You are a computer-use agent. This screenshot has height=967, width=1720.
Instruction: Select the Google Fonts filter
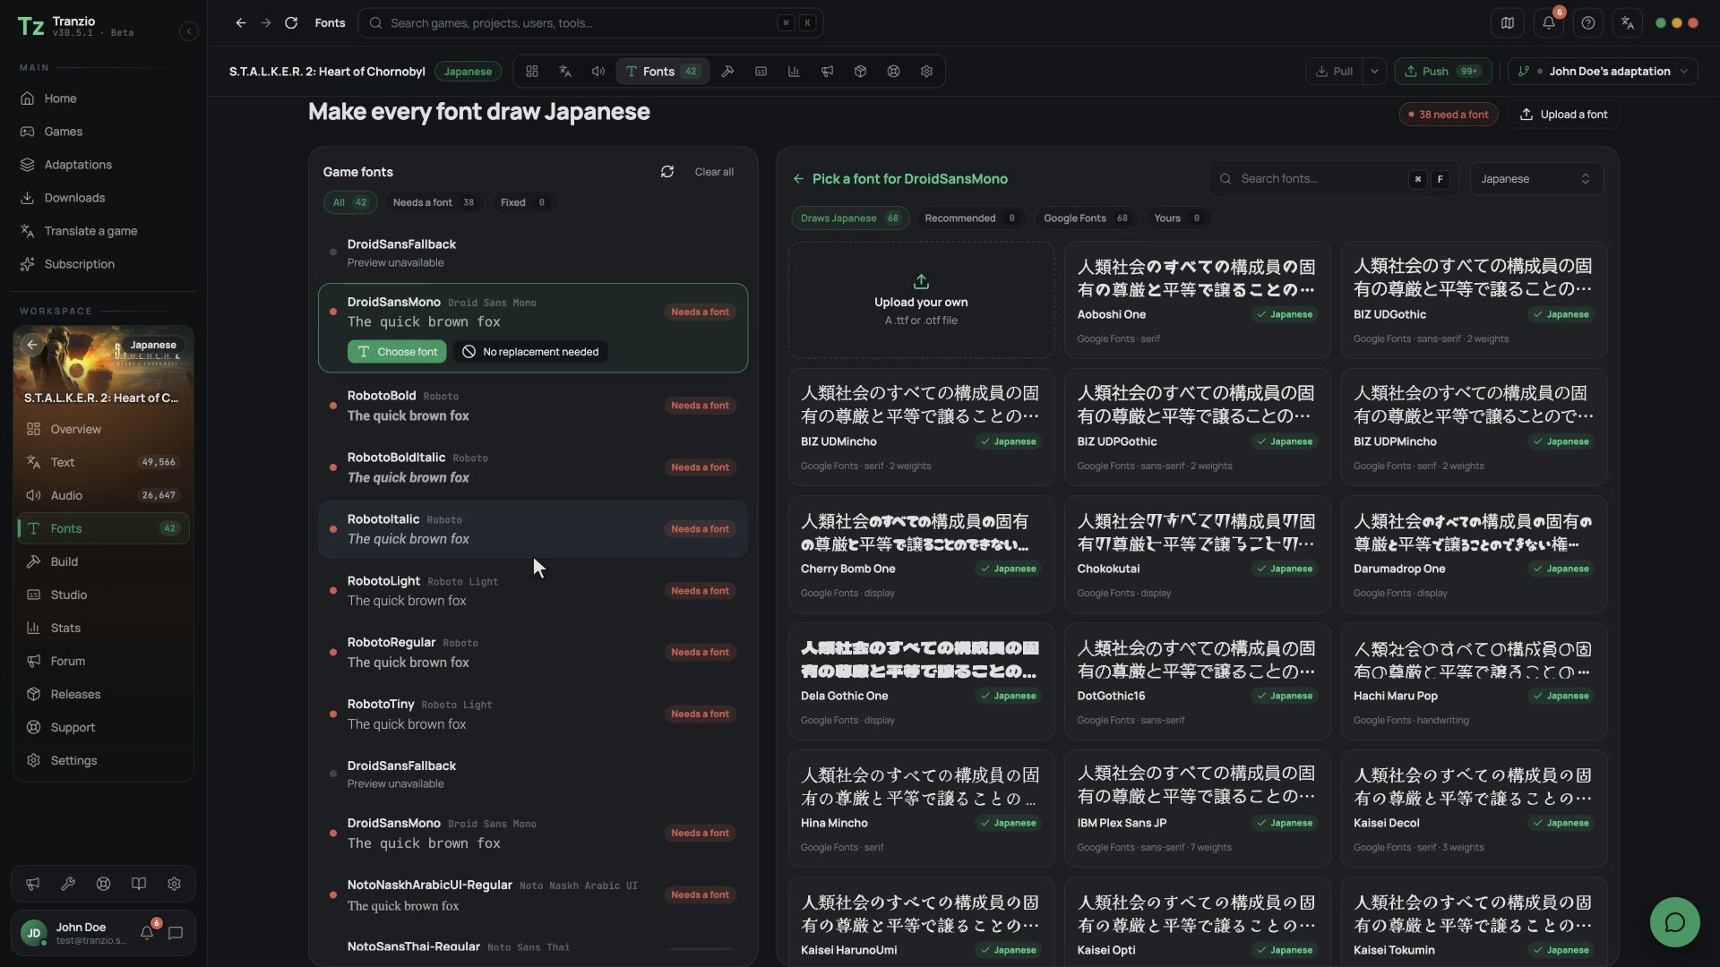pyautogui.click(x=1086, y=218)
